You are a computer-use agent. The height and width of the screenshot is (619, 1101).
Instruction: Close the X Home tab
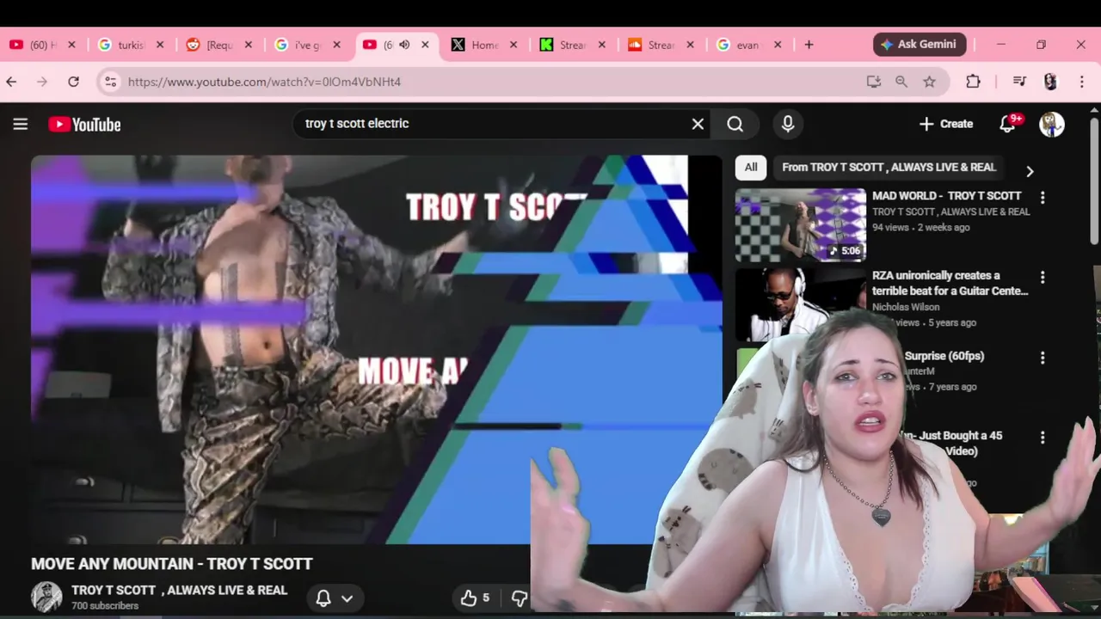click(x=514, y=45)
